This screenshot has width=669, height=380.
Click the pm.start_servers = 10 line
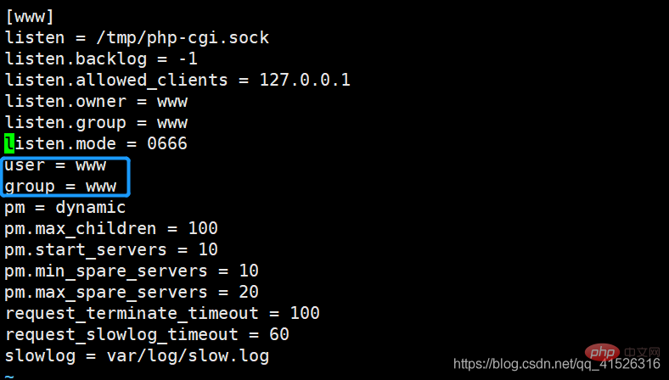pyautogui.click(x=111, y=249)
